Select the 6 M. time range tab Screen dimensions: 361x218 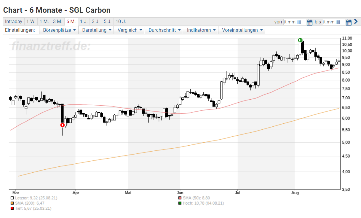(x=71, y=22)
